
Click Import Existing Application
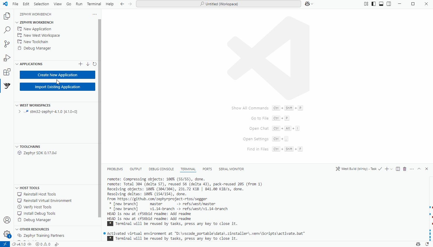coord(57,86)
